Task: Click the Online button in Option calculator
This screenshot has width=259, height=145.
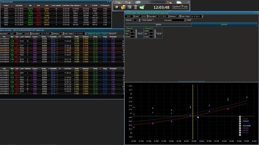Action: click(x=104, y=33)
